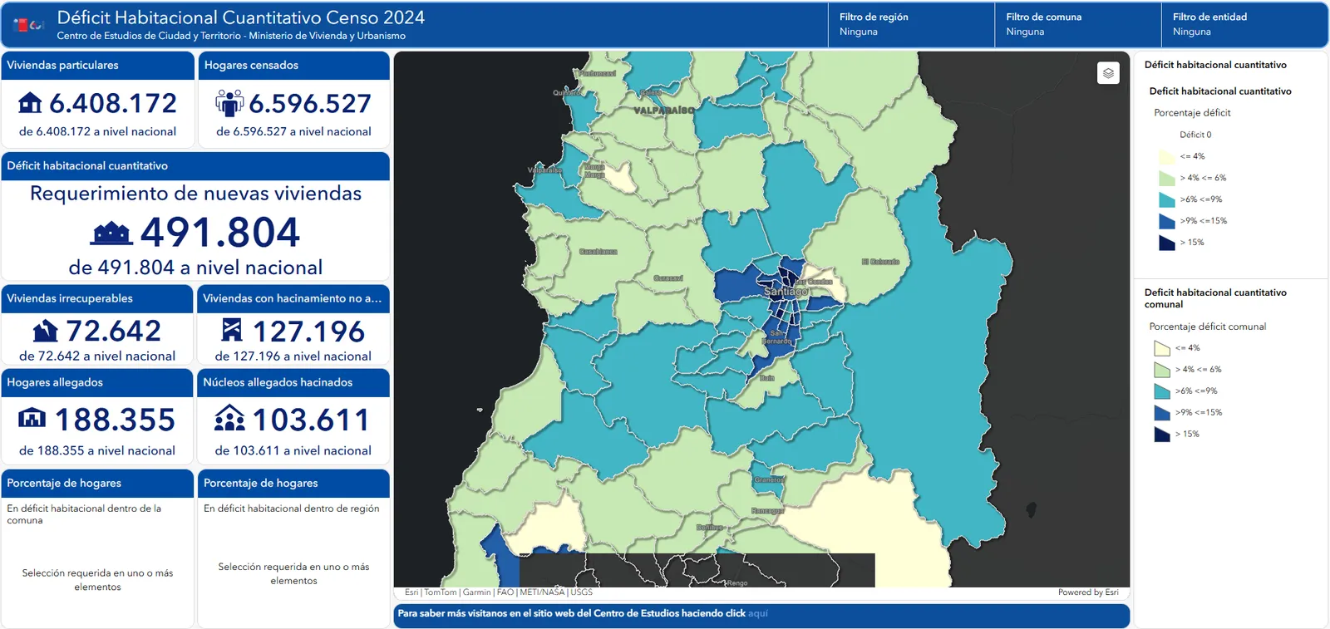
Task: Click the family house icon beside 103.611
Action: tap(229, 418)
